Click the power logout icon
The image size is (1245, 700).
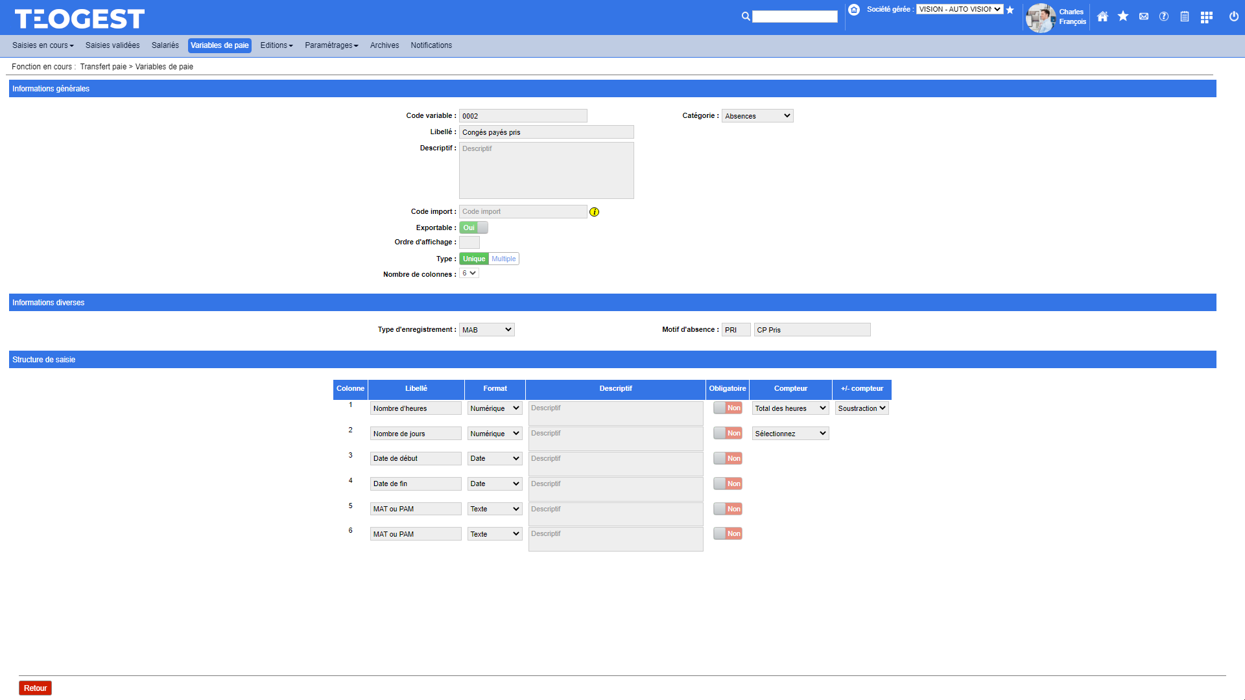[1234, 17]
